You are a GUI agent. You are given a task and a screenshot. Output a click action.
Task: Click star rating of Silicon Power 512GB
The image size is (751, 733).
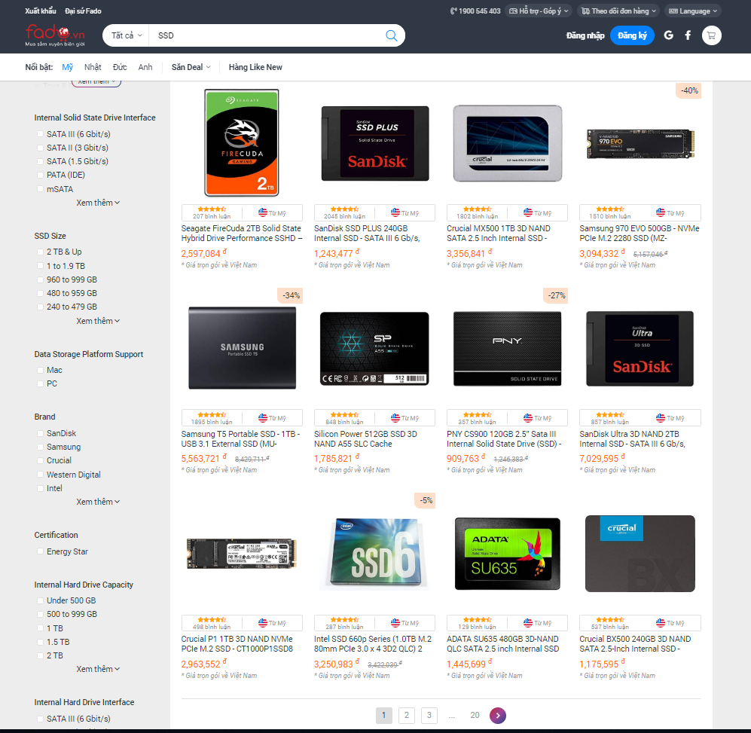[344, 414]
